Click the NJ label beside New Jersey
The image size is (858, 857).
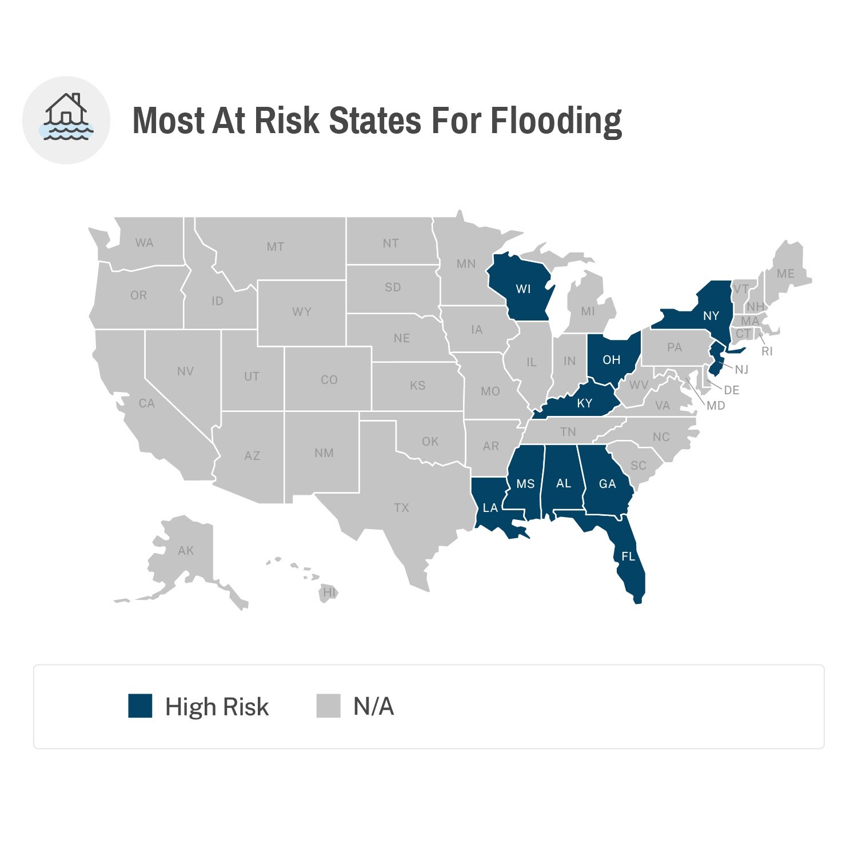tap(741, 370)
